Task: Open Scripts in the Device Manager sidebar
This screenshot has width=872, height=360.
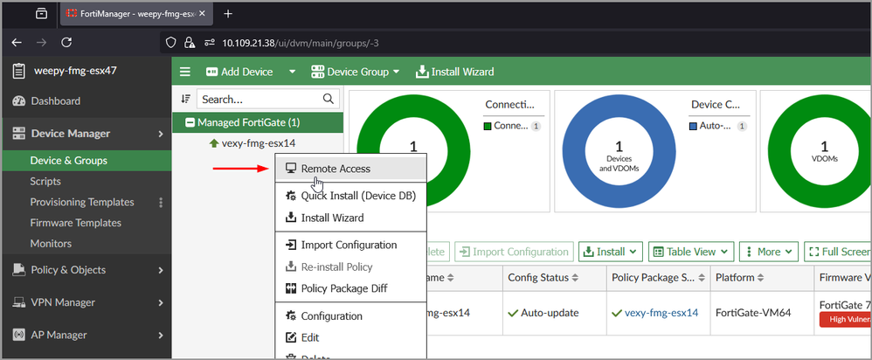Action: point(45,182)
